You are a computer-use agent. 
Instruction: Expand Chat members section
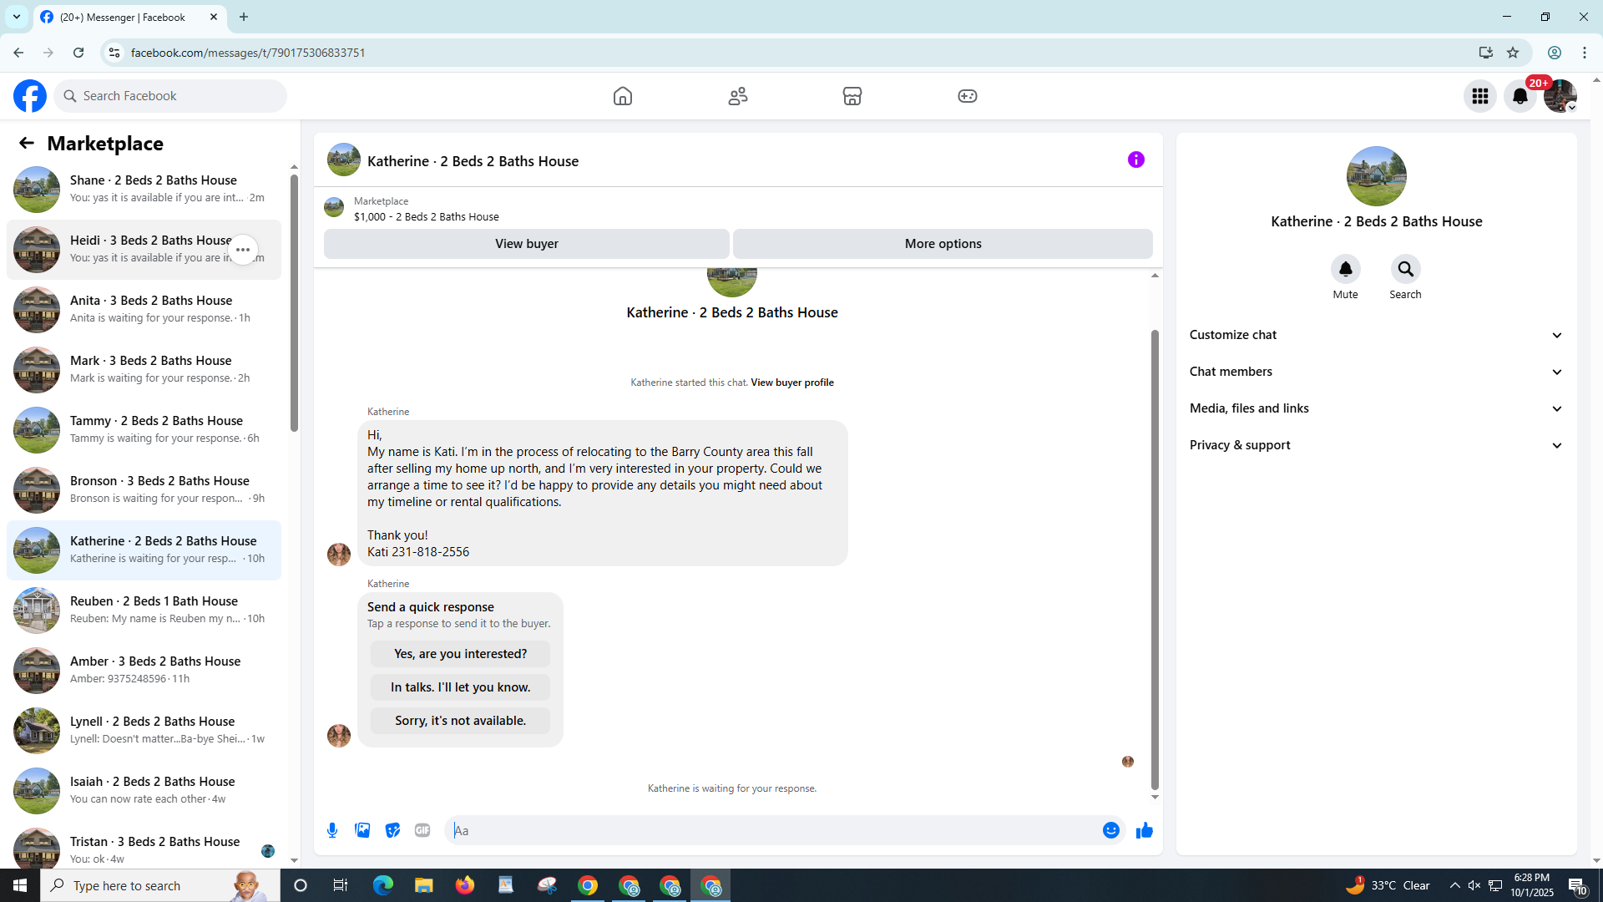coord(1376,372)
